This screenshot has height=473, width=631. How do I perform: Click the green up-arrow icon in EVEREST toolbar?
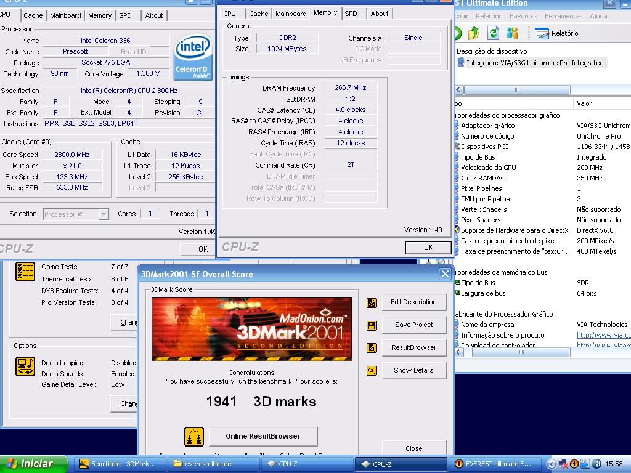coord(474,33)
